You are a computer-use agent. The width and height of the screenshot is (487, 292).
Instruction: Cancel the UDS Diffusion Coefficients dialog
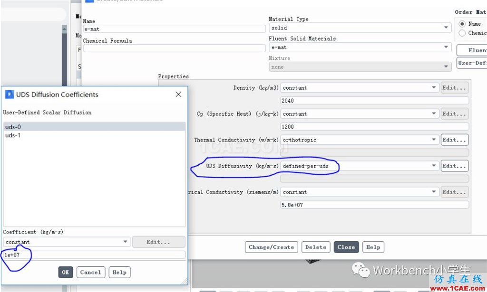[x=91, y=272]
